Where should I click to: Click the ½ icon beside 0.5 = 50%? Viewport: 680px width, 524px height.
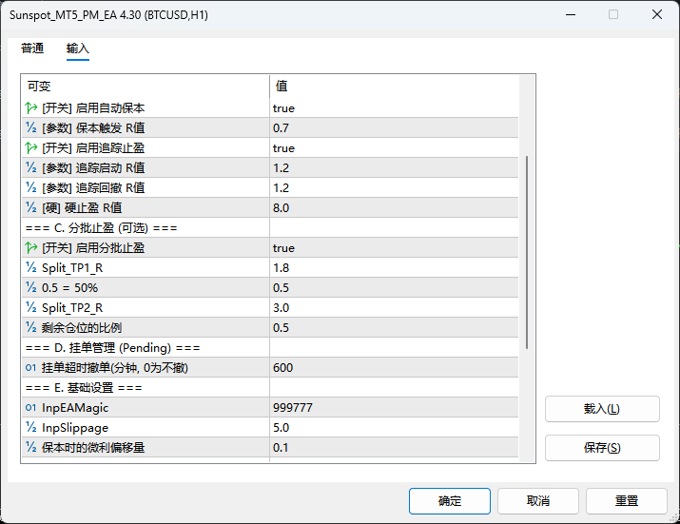[x=31, y=287]
